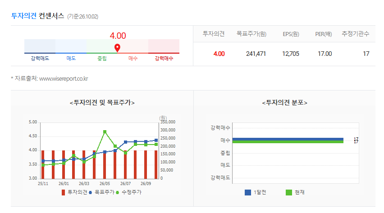Image resolution: width=384 pixels, height=213 pixels.
Task: Click the date note 기준:26.10.02
Action: pos(83,16)
